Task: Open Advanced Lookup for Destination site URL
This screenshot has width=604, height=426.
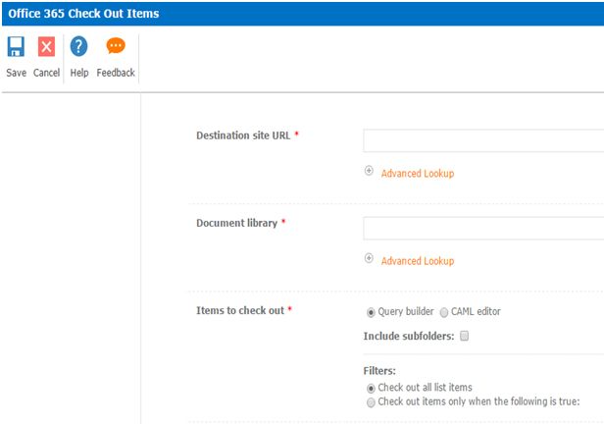Action: pyautogui.click(x=417, y=174)
